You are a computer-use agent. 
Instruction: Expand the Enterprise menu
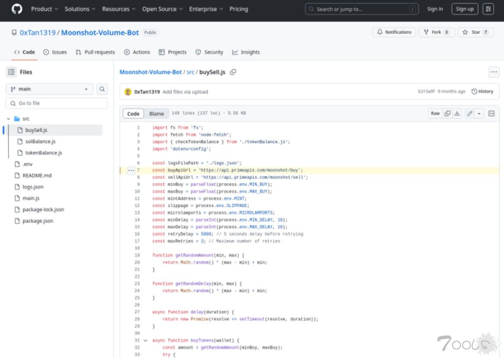tap(206, 9)
